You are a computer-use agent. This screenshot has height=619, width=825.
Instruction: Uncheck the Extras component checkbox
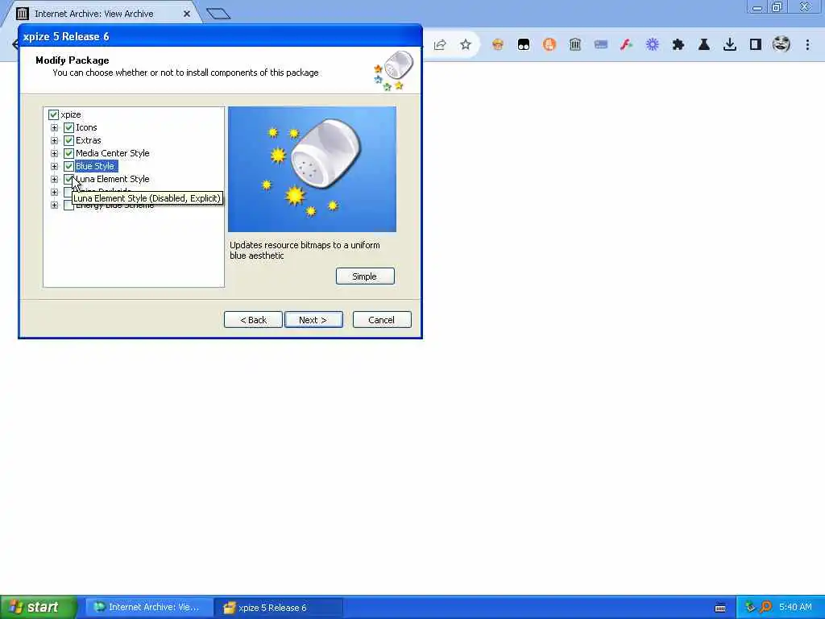[x=68, y=140]
